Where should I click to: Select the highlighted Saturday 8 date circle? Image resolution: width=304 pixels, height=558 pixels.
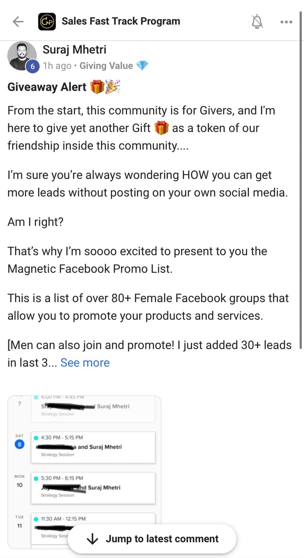(x=19, y=444)
